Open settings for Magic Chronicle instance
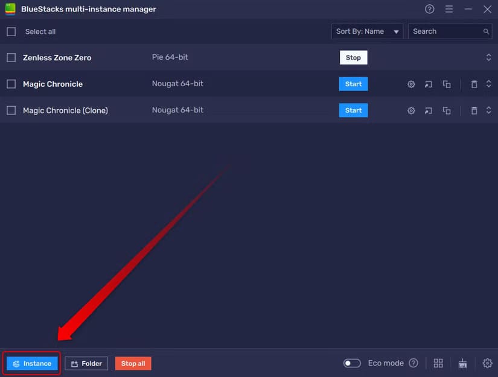This screenshot has width=498, height=377. [x=411, y=84]
